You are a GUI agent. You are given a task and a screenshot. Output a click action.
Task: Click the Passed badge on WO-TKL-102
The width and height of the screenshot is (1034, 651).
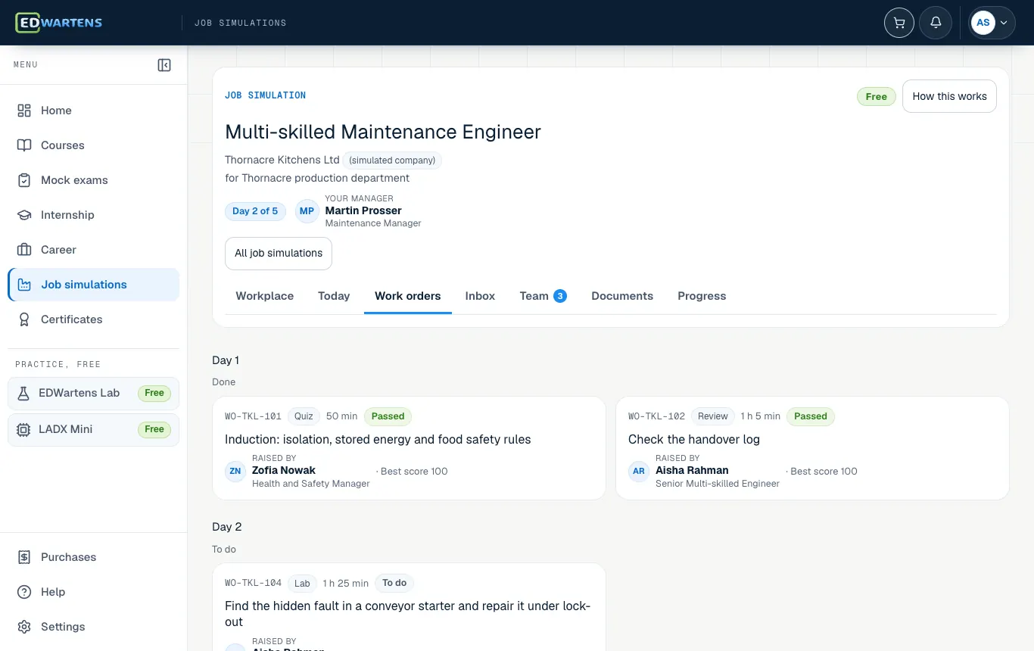[811, 416]
